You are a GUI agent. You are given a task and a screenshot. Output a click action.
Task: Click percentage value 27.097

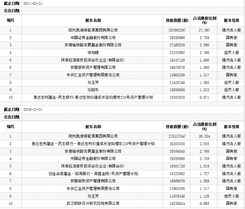204,30
